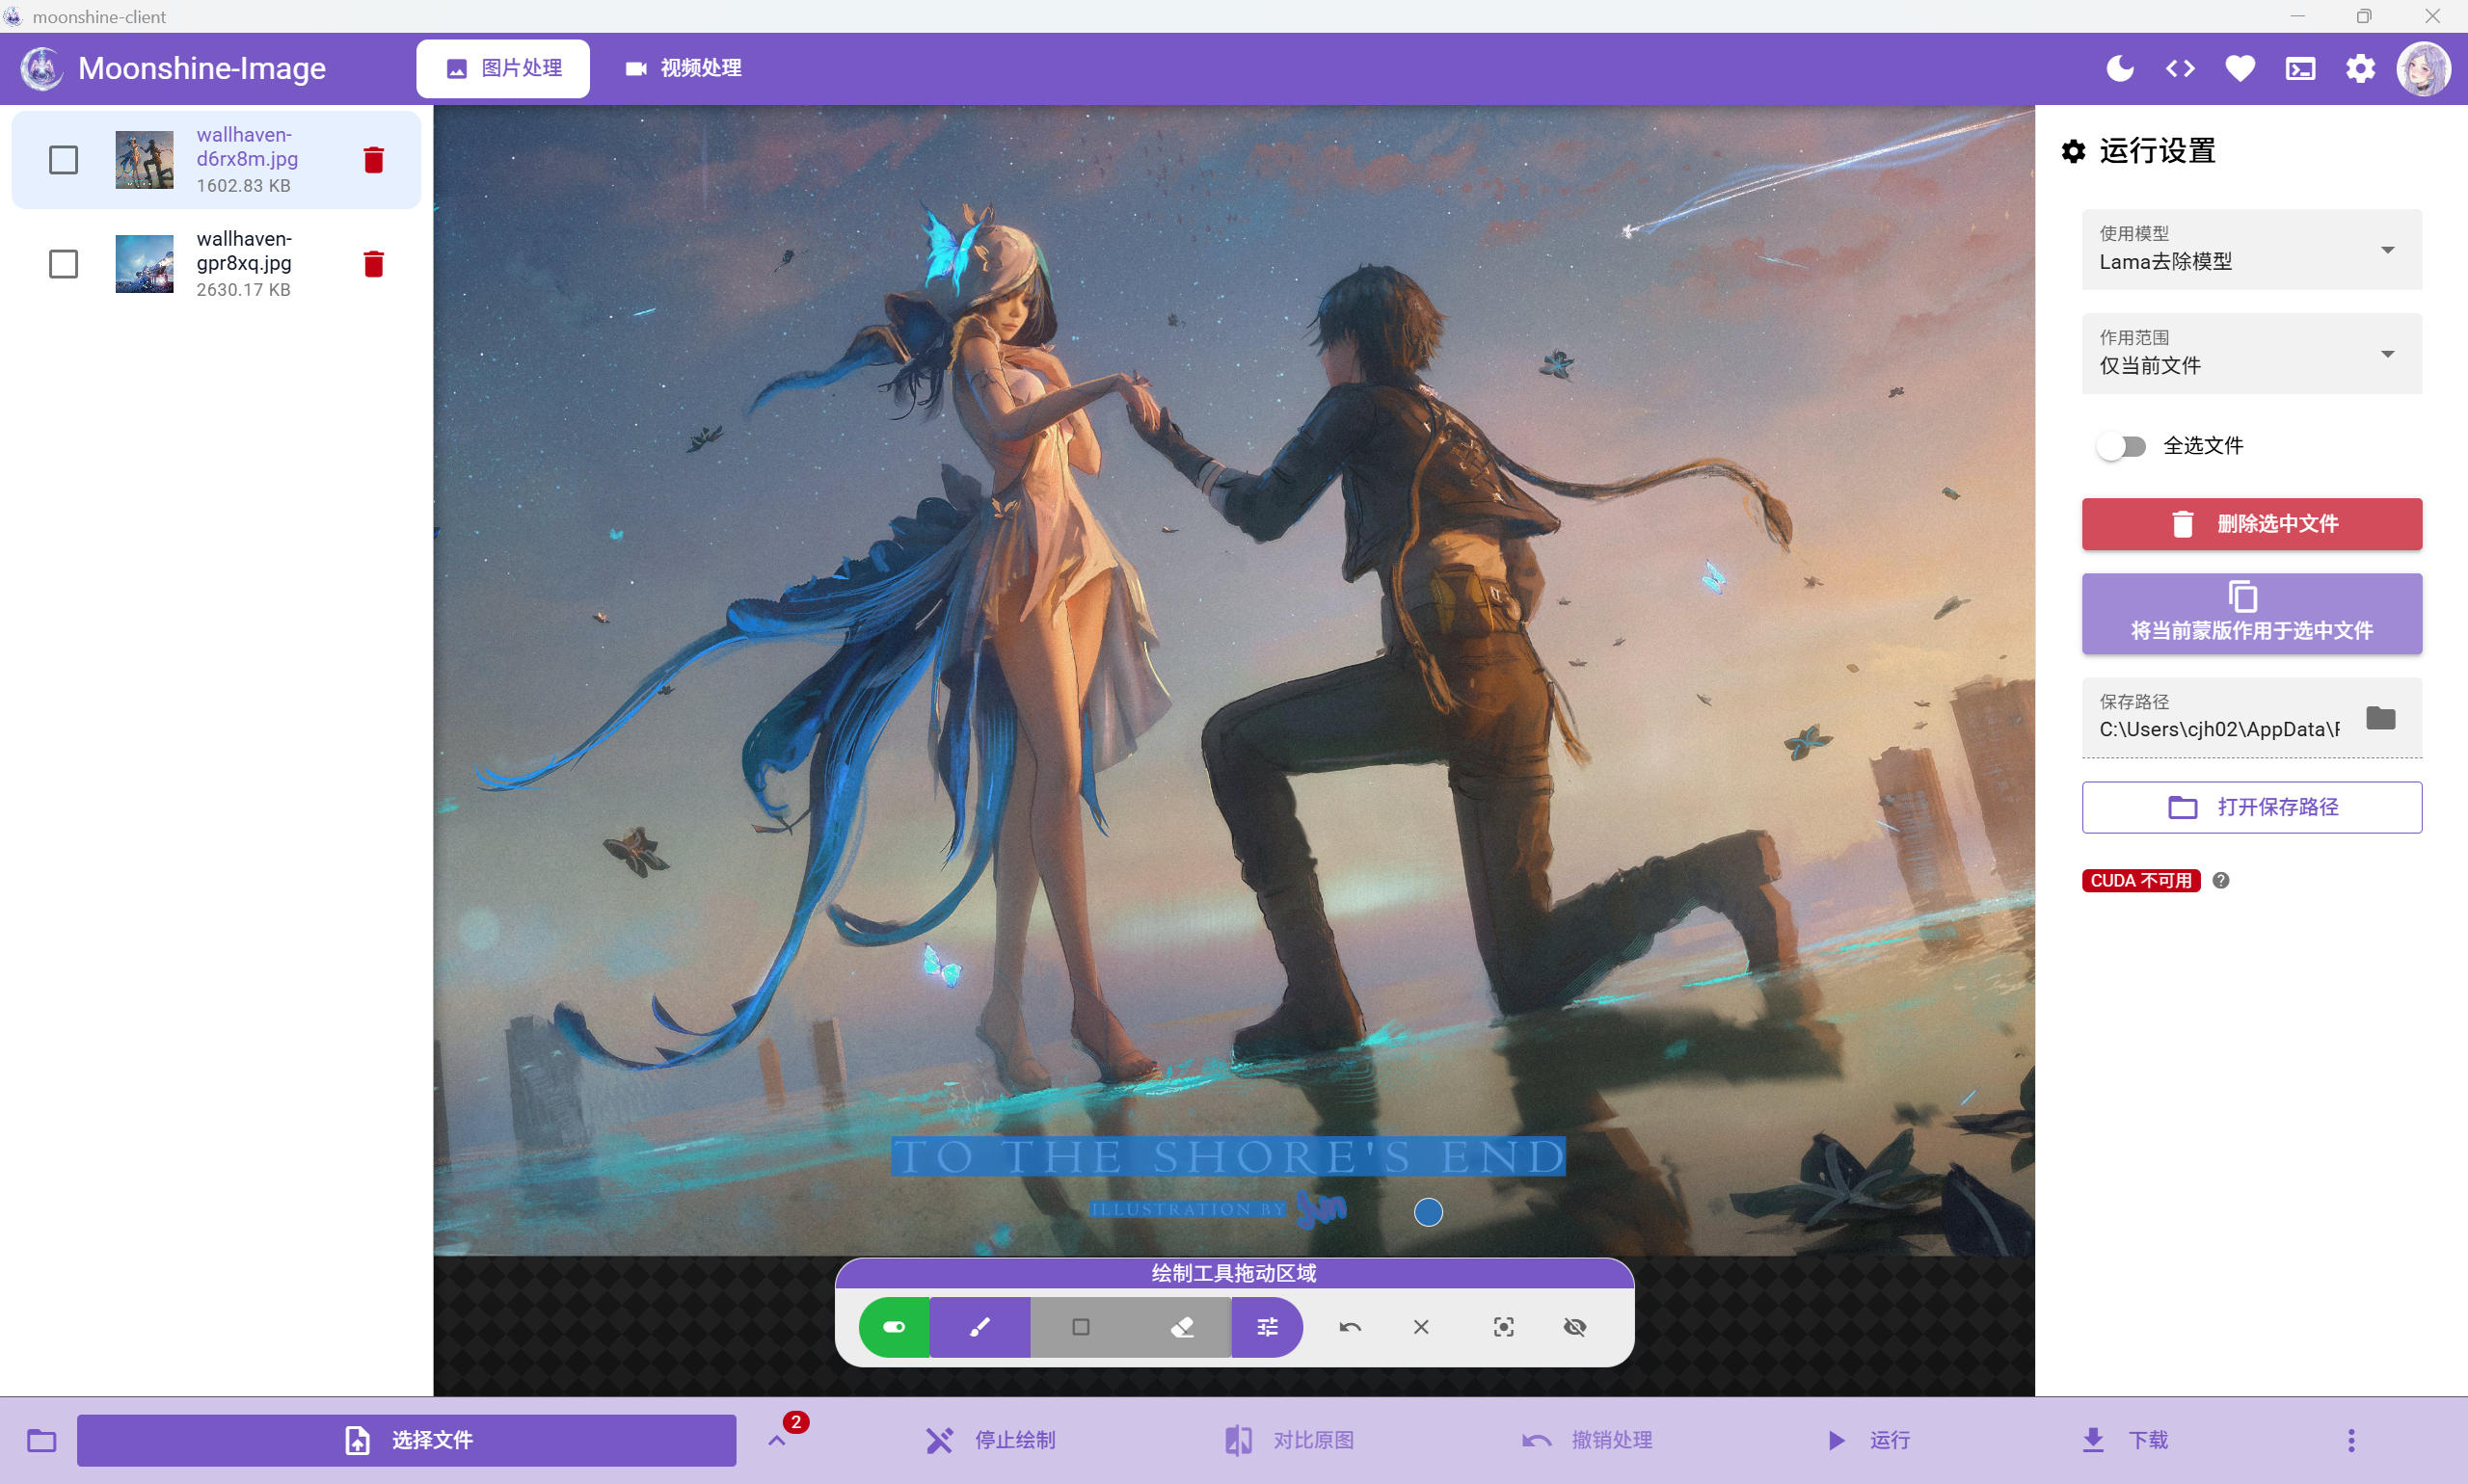Open the source code brackets icon
2468x1484 pixels.
coord(2180,68)
